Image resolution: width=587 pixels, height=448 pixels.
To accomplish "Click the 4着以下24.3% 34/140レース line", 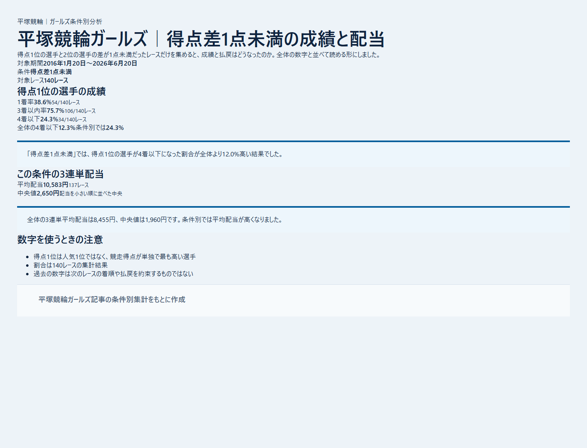I will [x=52, y=119].
